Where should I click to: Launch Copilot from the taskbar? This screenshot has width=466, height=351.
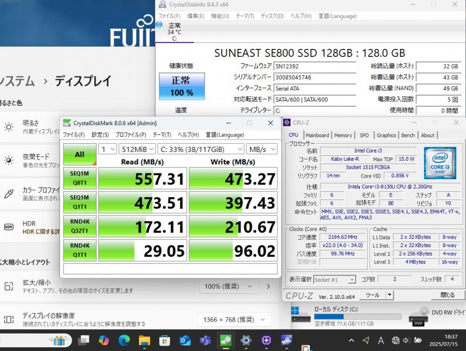(104, 341)
